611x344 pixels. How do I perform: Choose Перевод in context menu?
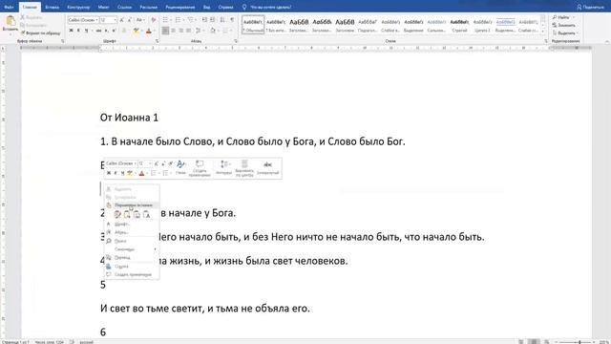tap(132, 257)
